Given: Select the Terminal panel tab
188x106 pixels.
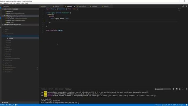Looking at the screenshot, I should point(68,89).
